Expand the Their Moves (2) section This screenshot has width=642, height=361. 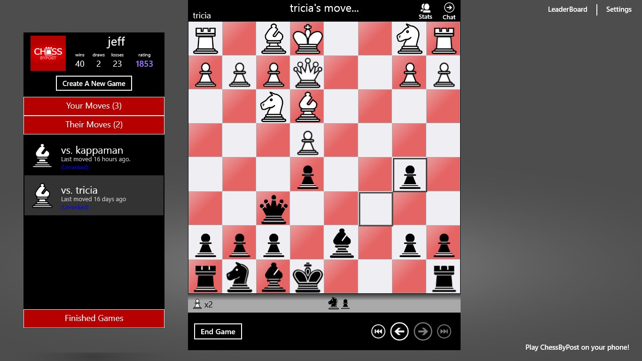(94, 125)
